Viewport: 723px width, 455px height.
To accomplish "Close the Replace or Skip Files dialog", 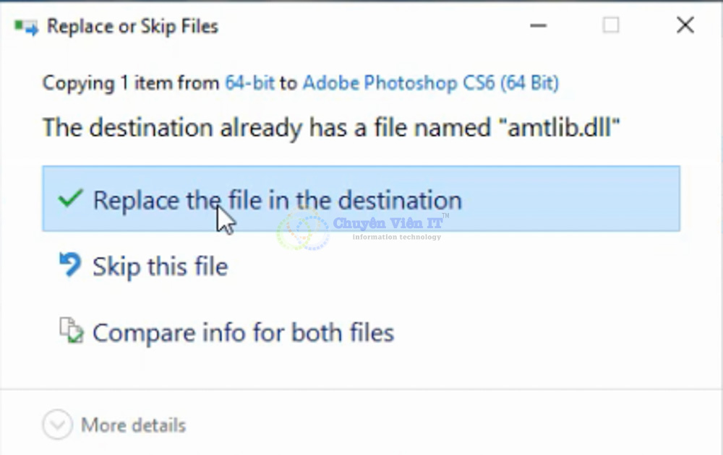I will coord(684,25).
